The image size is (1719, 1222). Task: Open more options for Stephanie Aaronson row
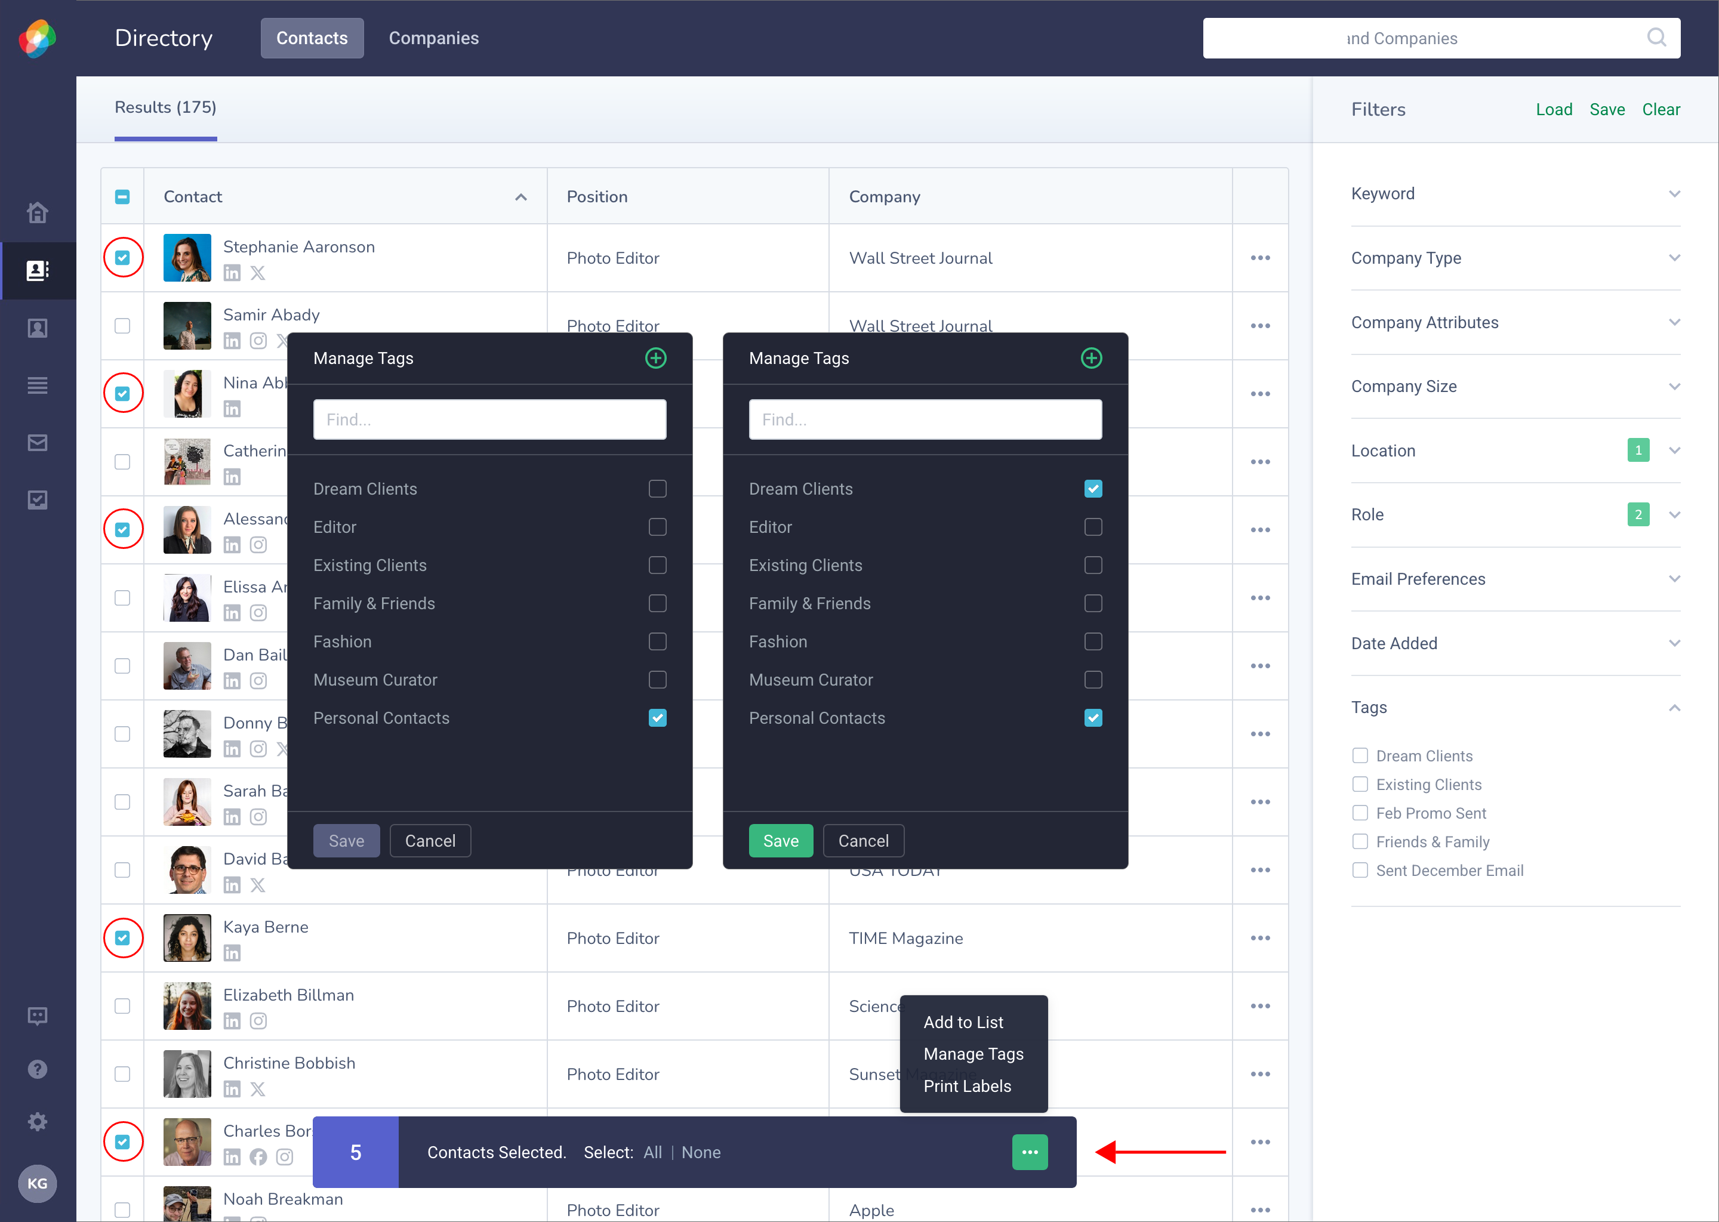point(1261,258)
